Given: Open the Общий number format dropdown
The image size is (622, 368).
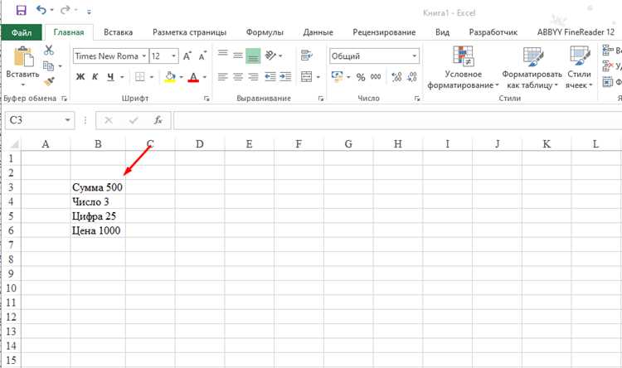Looking at the screenshot, I should 415,56.
